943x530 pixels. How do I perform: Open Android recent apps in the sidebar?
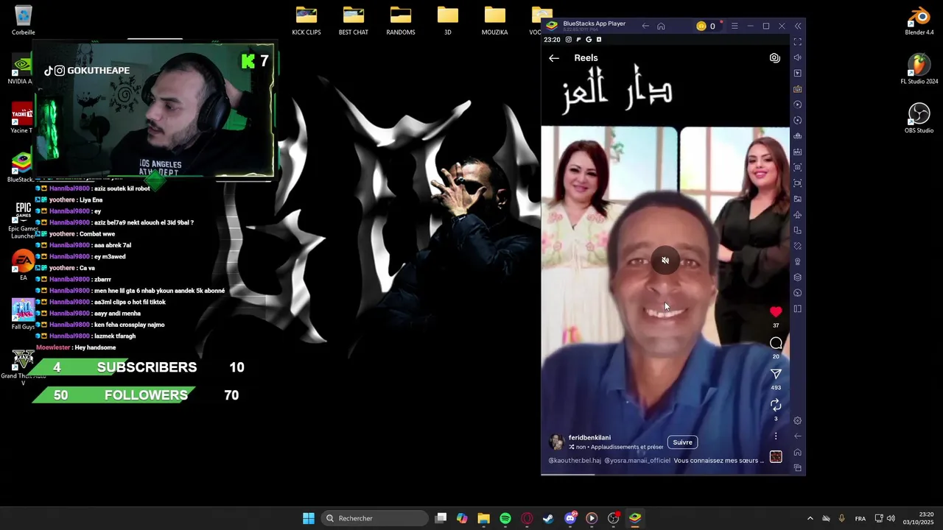(x=798, y=467)
